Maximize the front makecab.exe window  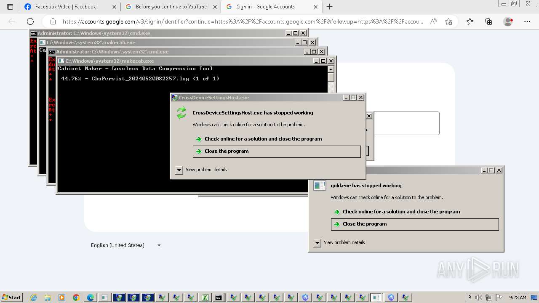[x=324, y=61]
